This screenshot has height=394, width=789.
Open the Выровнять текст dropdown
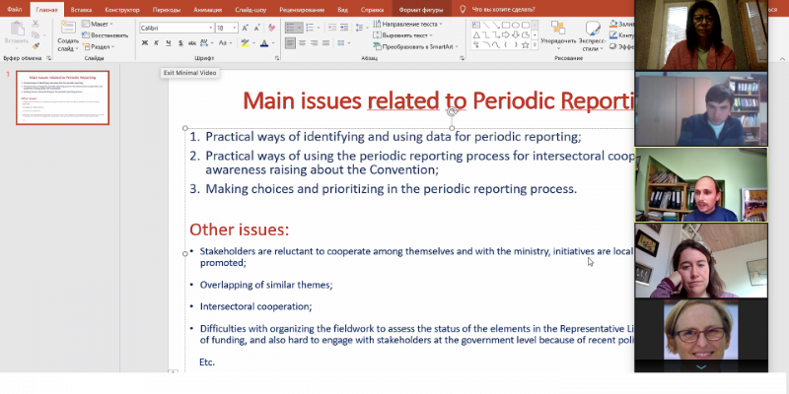point(405,35)
